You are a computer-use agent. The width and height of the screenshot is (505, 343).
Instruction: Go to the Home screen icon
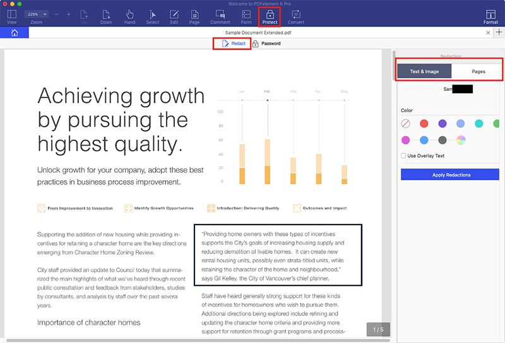point(14,32)
